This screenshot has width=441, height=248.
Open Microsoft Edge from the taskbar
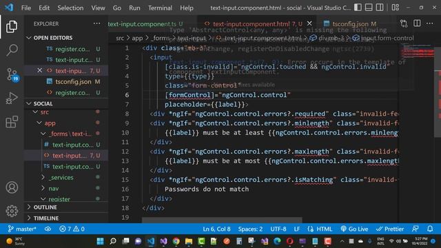277,241
